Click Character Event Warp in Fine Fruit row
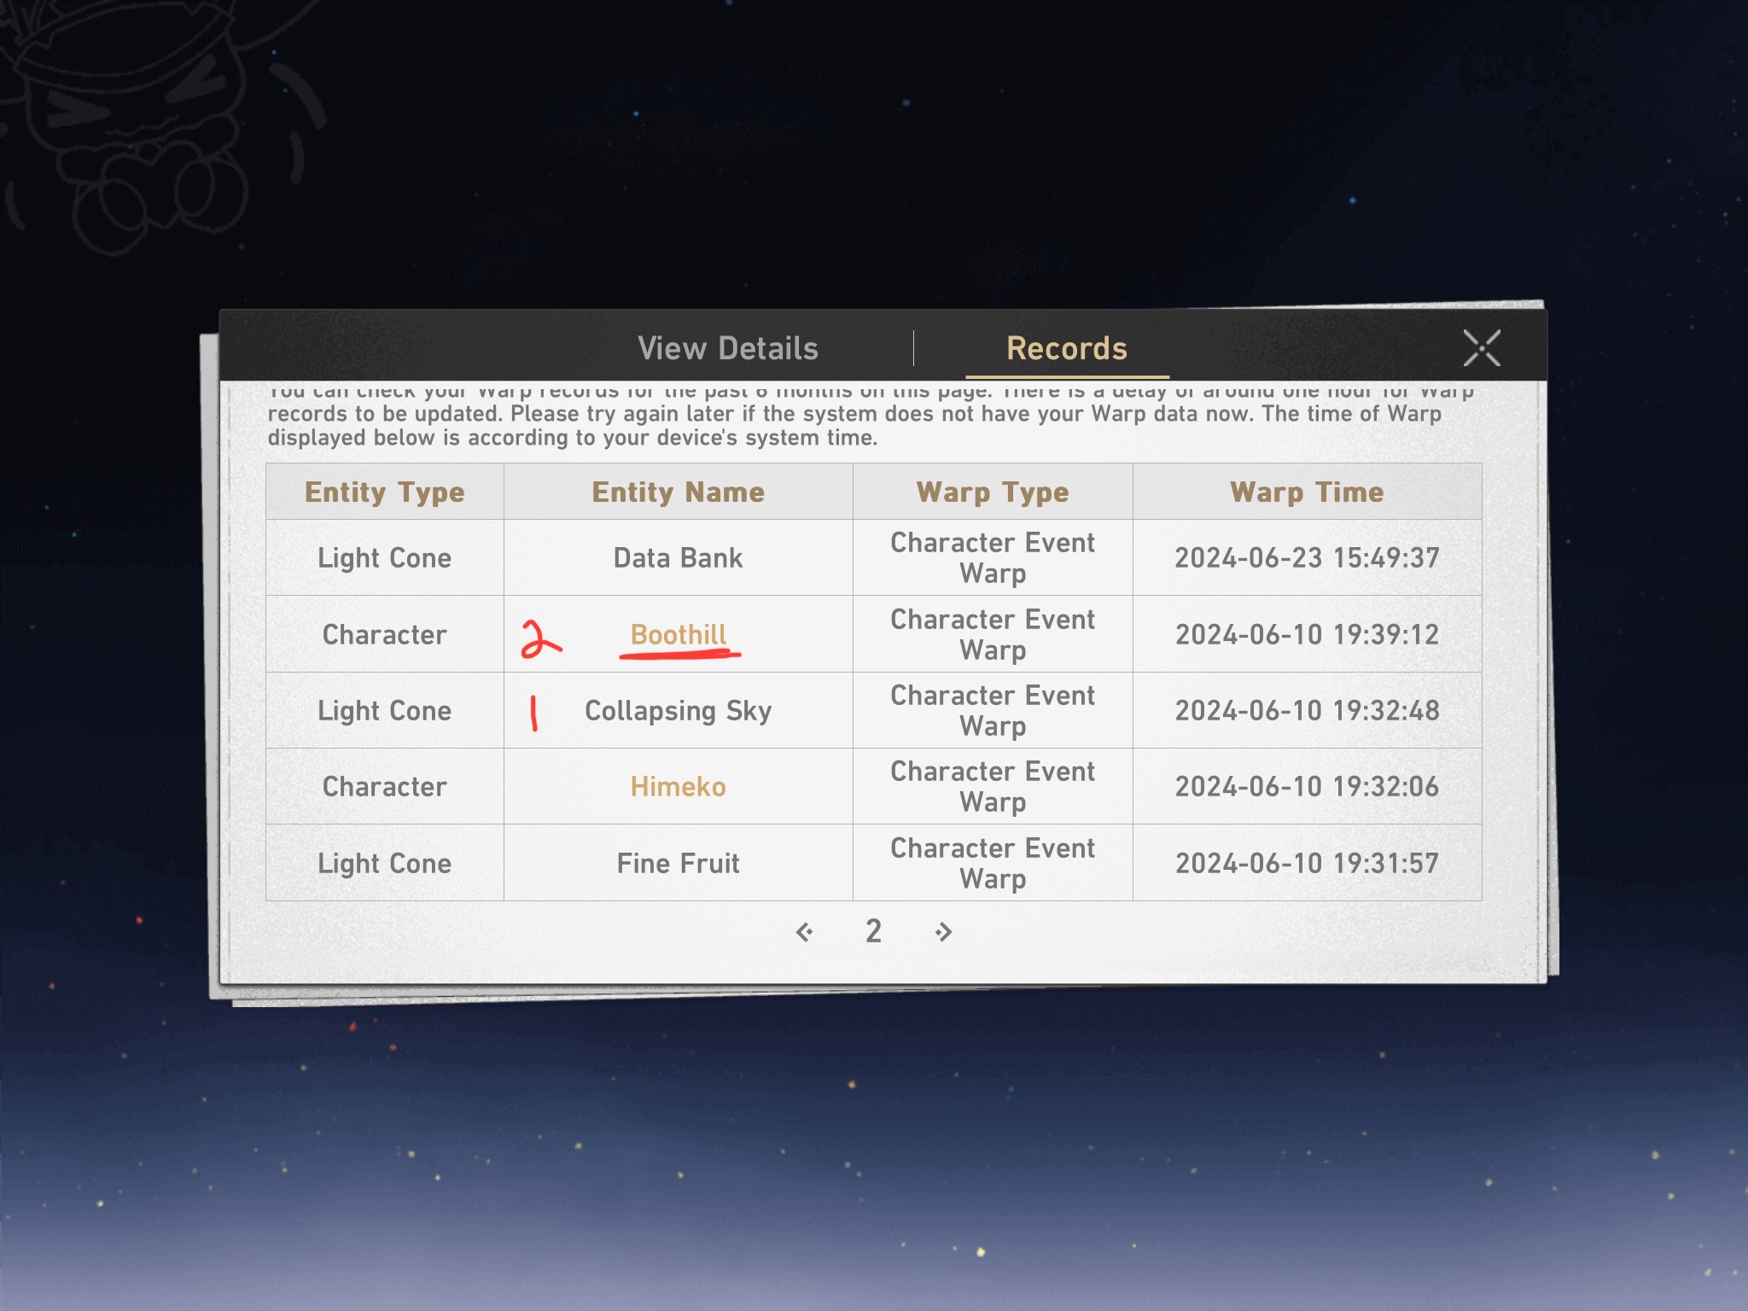Screen dimensions: 1748x1311 pos(993,864)
